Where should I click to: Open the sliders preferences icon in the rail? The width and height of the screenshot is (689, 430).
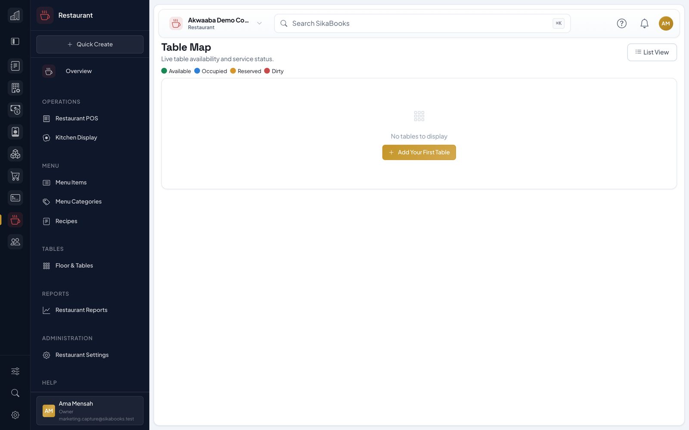tap(15, 371)
